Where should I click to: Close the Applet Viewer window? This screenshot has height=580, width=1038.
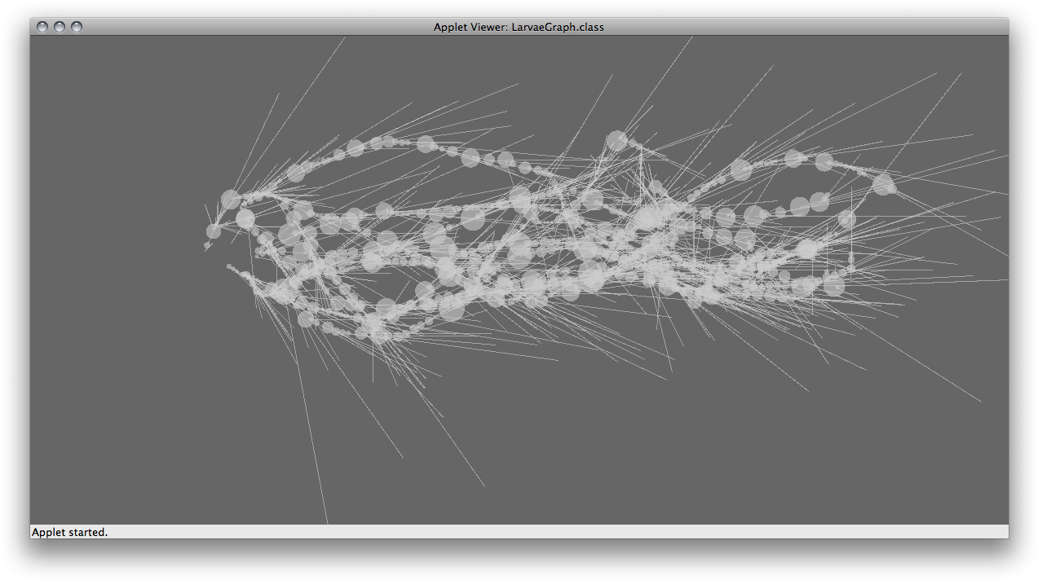pos(42,27)
